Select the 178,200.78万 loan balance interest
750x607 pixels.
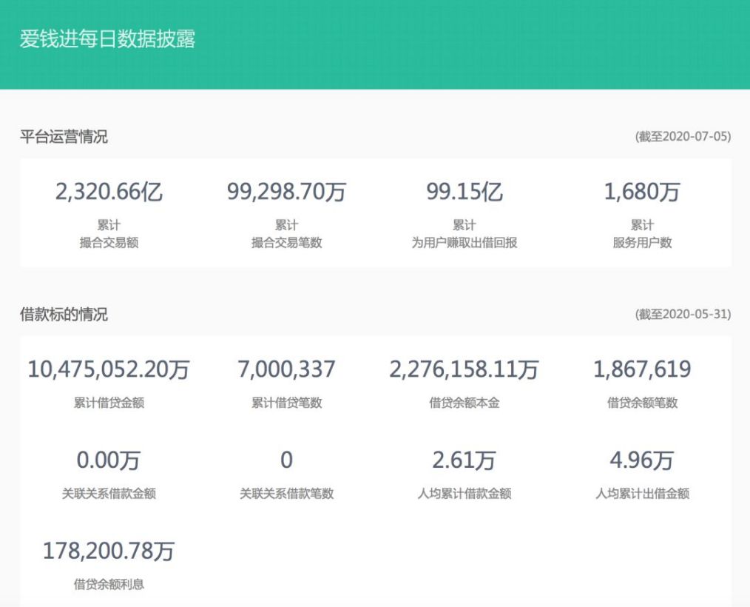coord(109,551)
